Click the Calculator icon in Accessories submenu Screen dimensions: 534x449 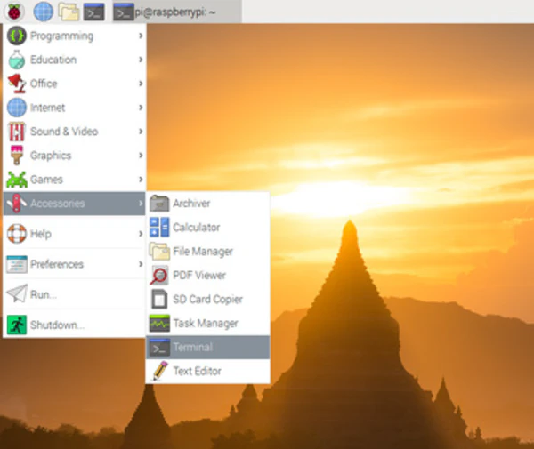(159, 228)
